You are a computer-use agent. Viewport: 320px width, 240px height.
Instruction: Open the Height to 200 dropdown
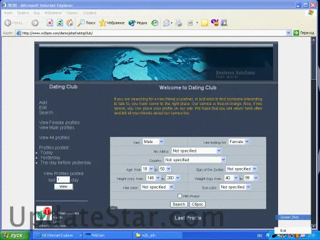pyautogui.click(x=173, y=177)
